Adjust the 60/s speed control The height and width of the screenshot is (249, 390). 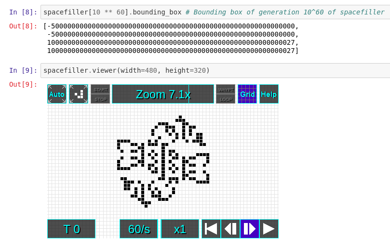pyautogui.click(x=139, y=229)
